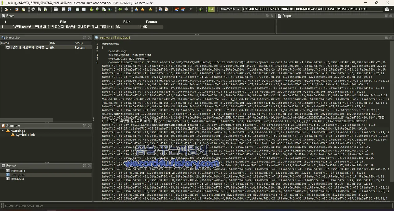The image size is (394, 211).
Task: Click the green upward tree icon
Action: point(91,10)
